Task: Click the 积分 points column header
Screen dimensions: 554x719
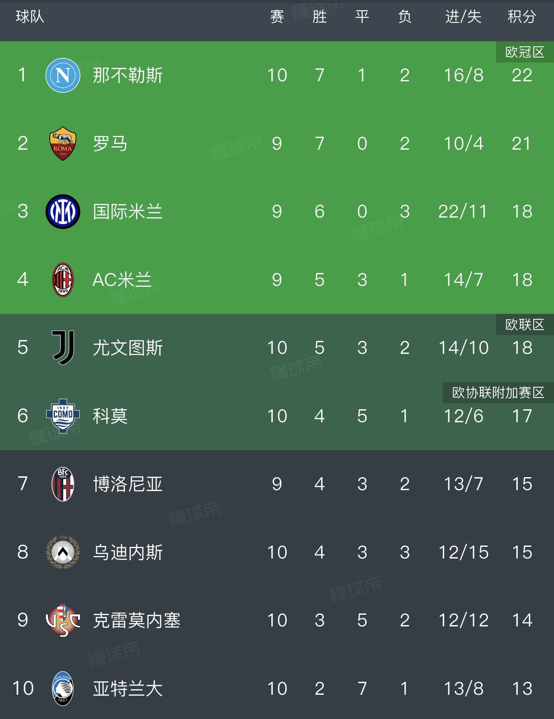Action: pos(522,17)
